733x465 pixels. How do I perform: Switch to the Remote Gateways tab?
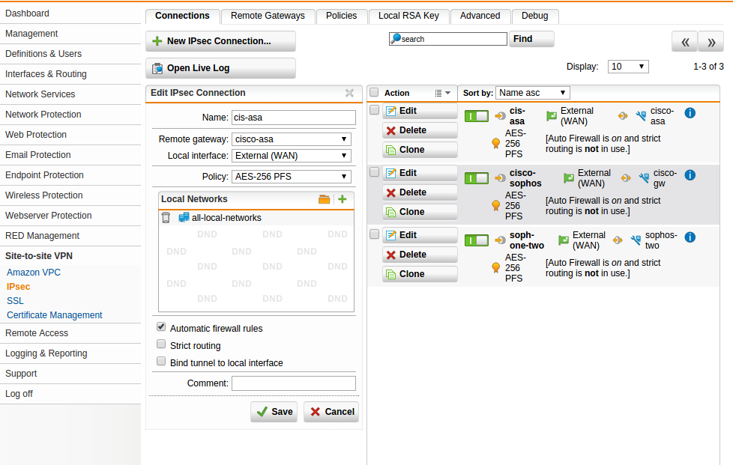click(x=268, y=16)
